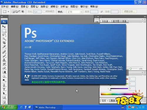
Task: Open the style dropdown in options bar
Action: point(75,12)
